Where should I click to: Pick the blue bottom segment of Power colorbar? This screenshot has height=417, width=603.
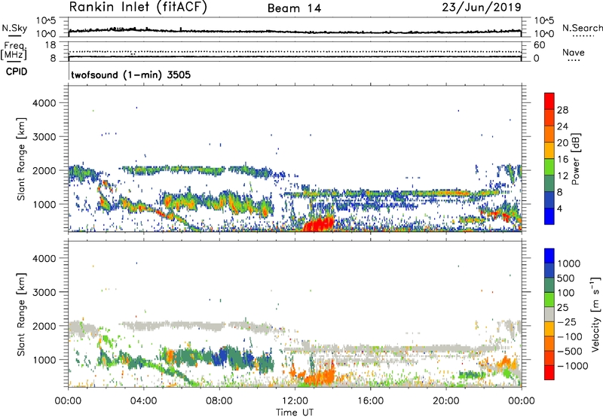[x=549, y=216]
